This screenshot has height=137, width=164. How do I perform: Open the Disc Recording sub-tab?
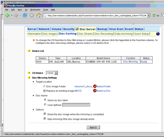pos(104,34)
